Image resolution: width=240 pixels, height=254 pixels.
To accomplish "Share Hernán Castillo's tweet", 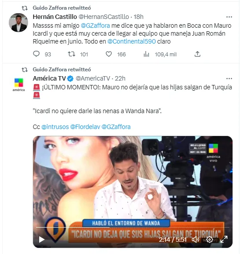I will tap(197, 54).
